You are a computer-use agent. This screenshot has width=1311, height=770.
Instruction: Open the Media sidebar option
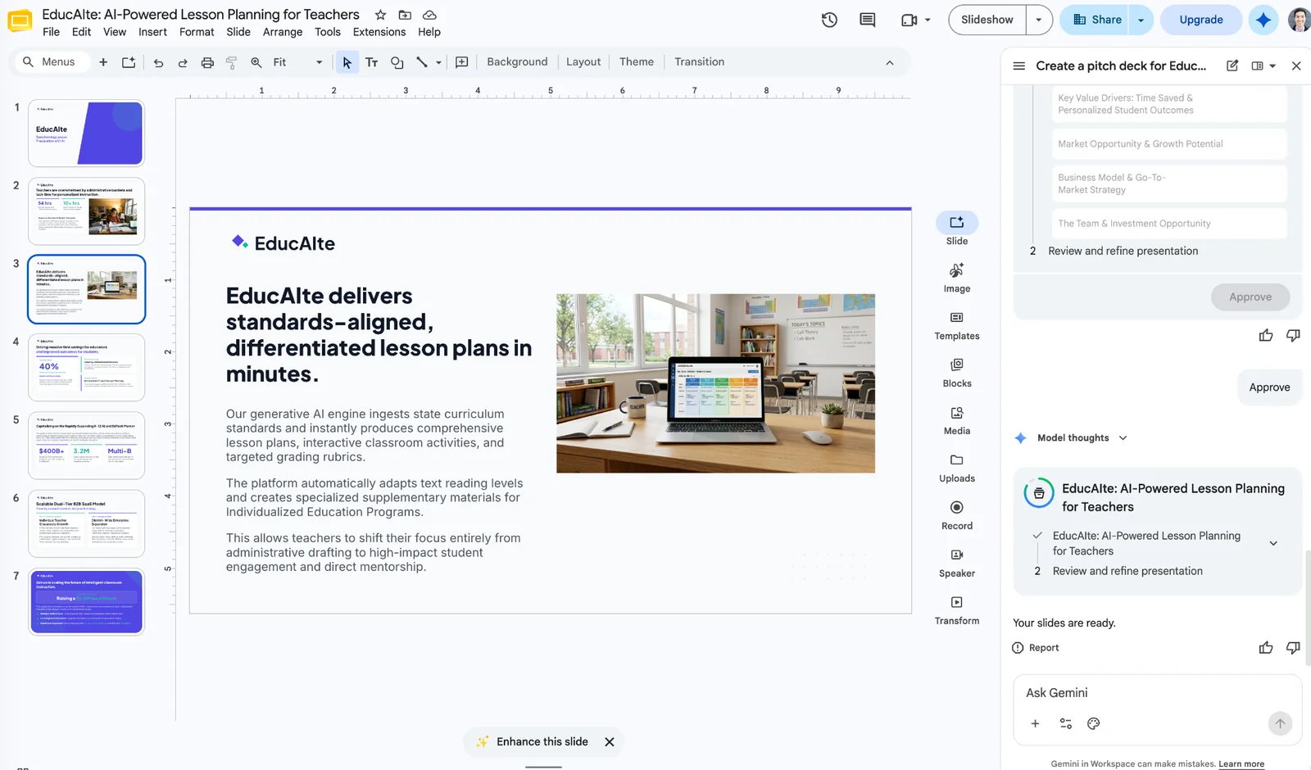tap(957, 420)
